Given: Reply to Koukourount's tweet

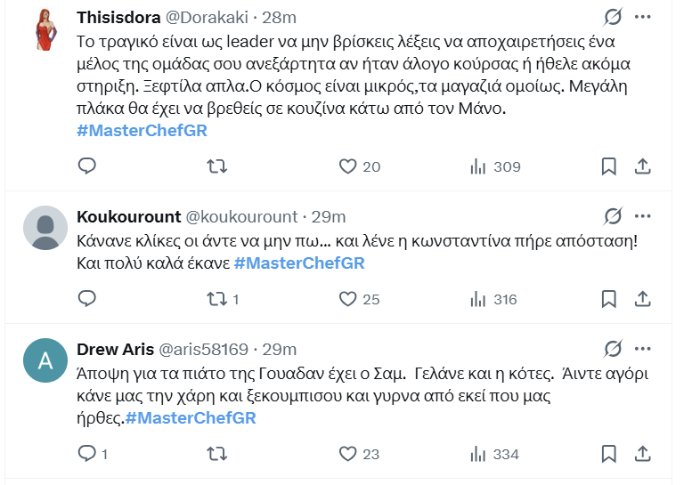Looking at the screenshot, I should pos(86,299).
